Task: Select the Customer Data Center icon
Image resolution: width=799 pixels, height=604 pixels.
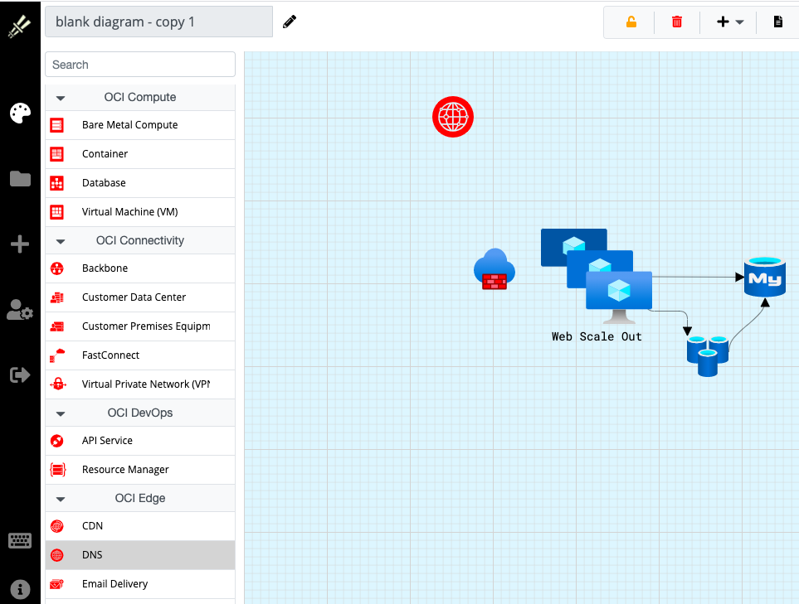Action: [x=57, y=297]
